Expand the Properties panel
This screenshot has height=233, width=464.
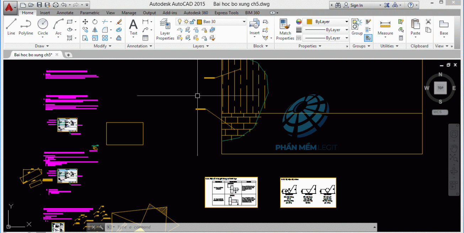310,46
